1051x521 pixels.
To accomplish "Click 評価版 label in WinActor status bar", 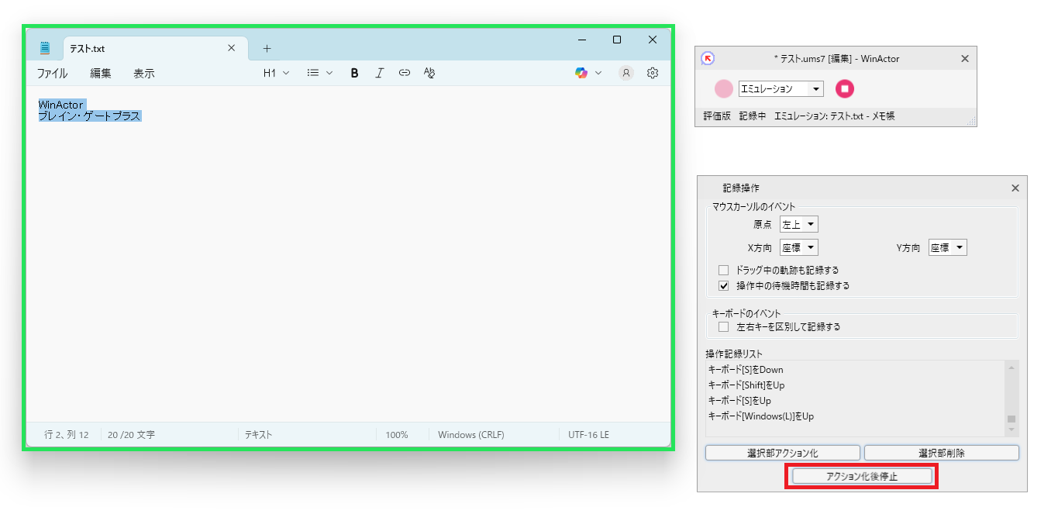I will [x=717, y=116].
